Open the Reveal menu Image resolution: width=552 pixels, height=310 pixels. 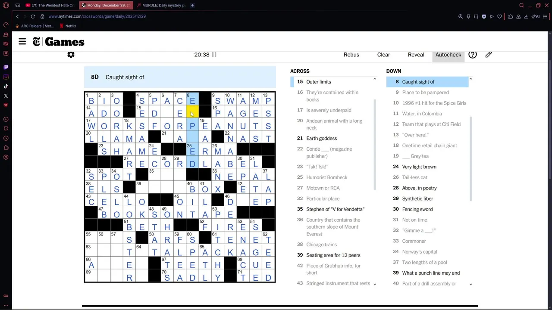click(x=416, y=55)
